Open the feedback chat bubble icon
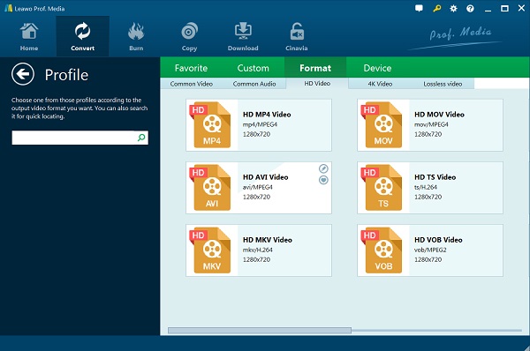The image size is (530, 351). (x=419, y=9)
